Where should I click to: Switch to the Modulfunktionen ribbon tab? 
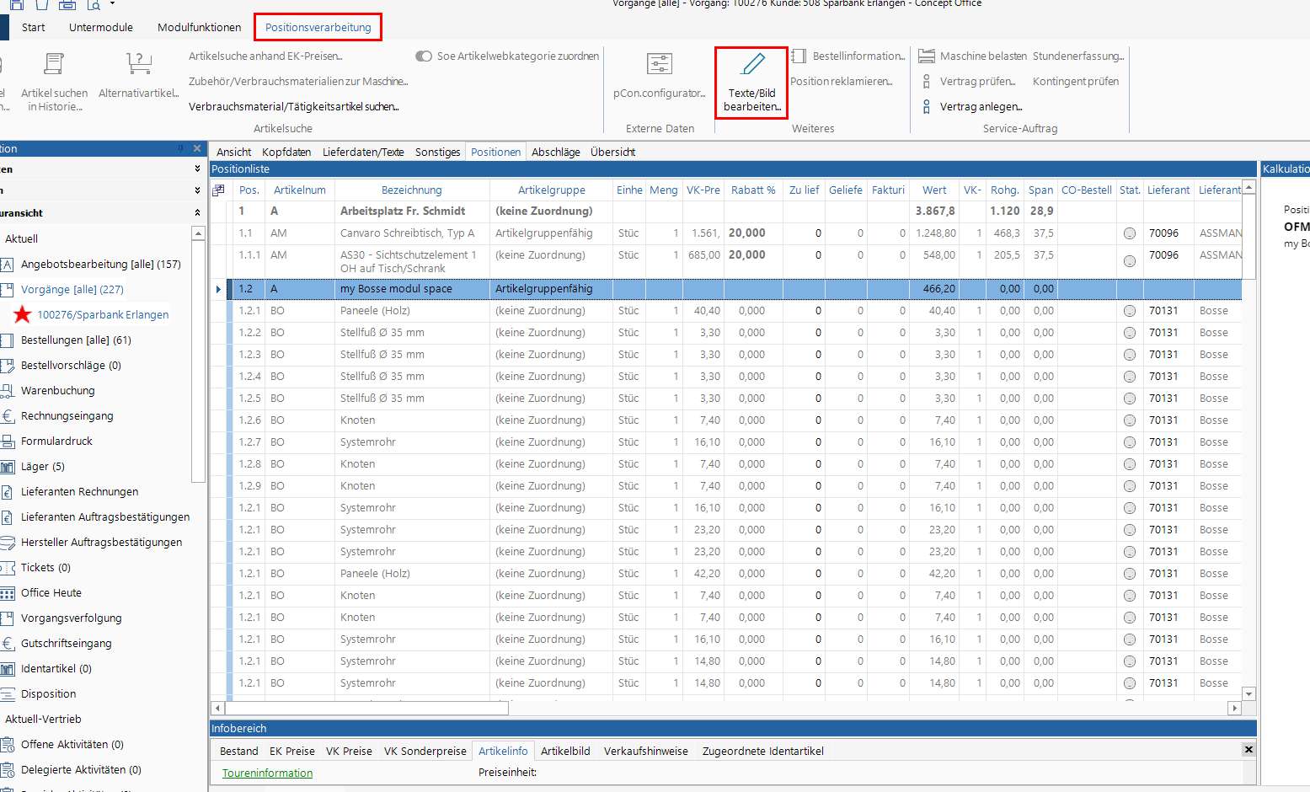click(199, 27)
